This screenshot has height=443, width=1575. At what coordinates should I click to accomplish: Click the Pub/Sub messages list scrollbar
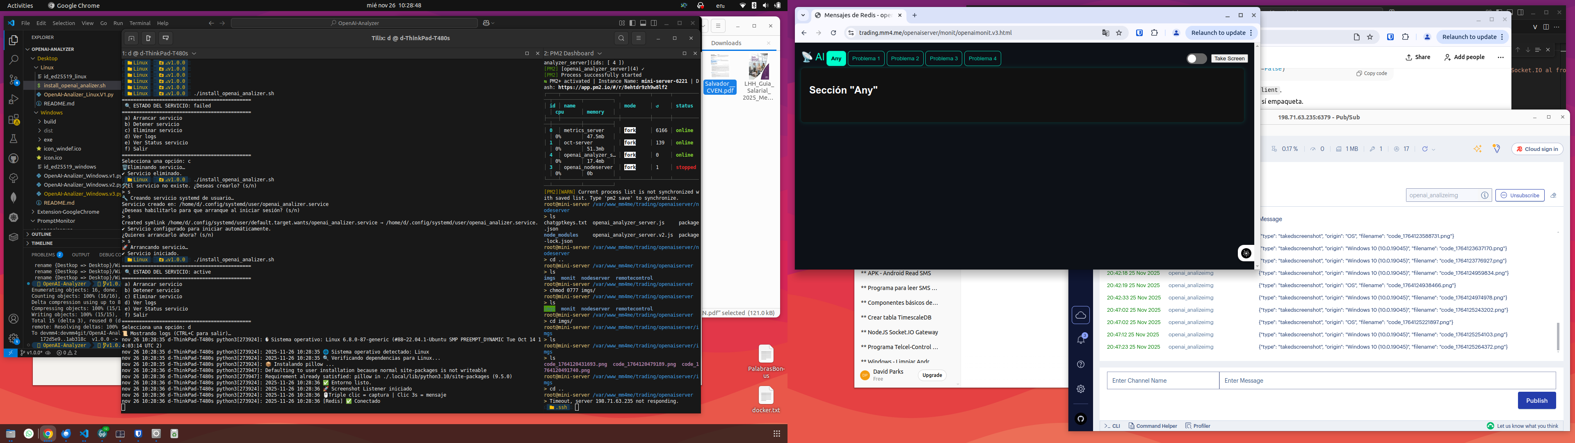click(1557, 336)
